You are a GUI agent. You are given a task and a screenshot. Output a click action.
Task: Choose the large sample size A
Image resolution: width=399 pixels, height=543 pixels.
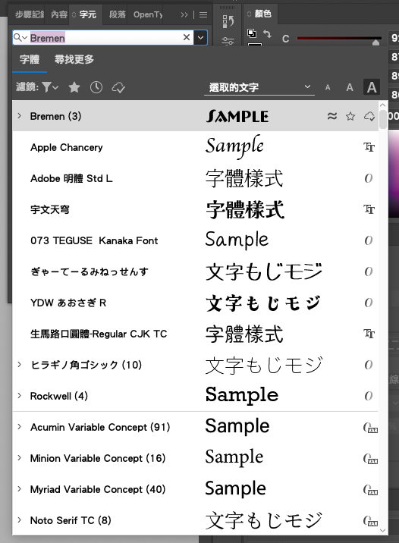coord(372,87)
